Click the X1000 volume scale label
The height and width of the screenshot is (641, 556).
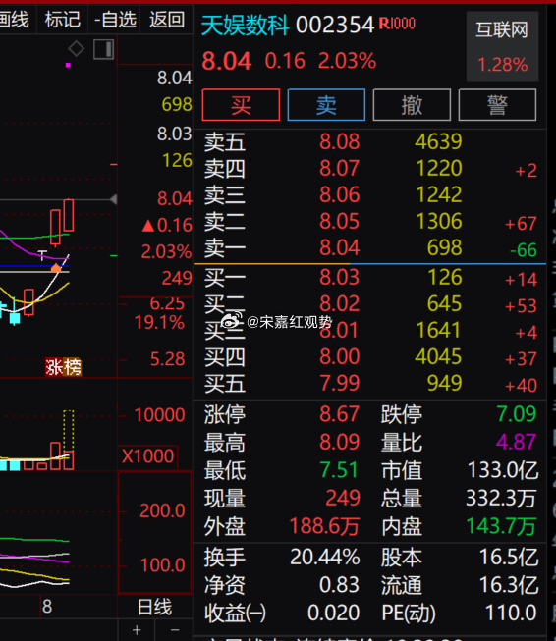pos(147,456)
